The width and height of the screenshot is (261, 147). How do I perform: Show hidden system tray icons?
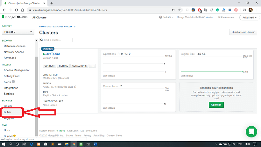[x=216, y=144]
